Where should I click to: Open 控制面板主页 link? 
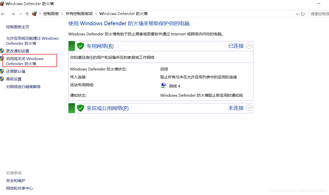tap(18, 27)
